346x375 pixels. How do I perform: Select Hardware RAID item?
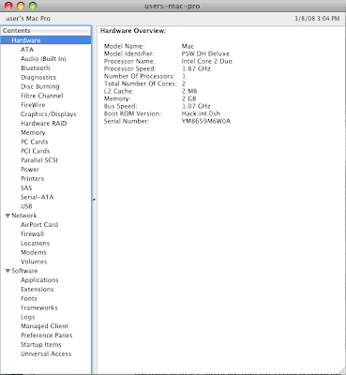[x=43, y=124]
